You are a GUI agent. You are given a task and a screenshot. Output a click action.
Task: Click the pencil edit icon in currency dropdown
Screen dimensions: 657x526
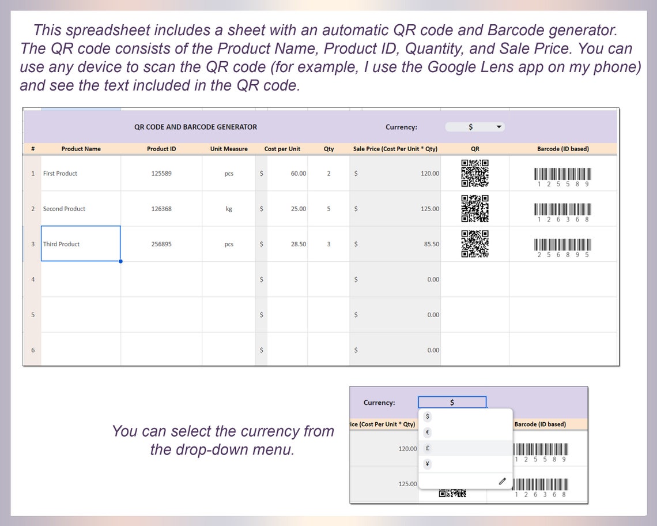(x=501, y=481)
